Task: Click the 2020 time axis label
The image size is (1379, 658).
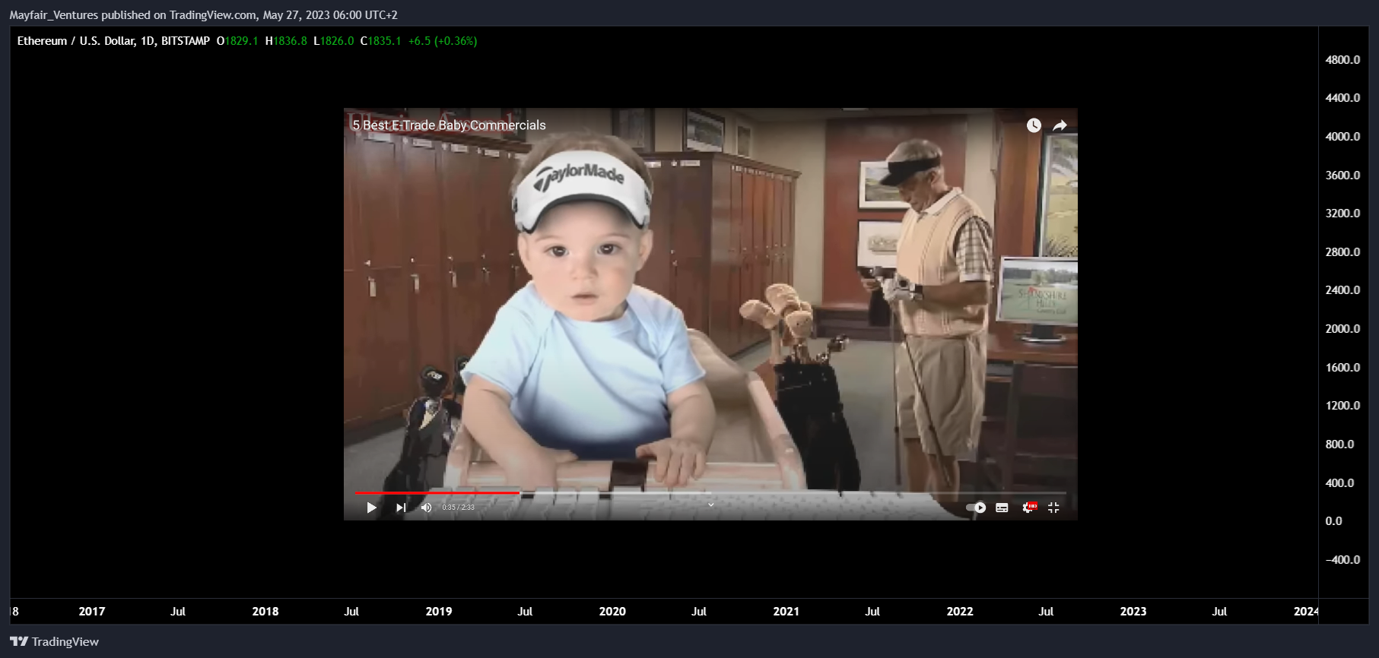Action: point(612,612)
